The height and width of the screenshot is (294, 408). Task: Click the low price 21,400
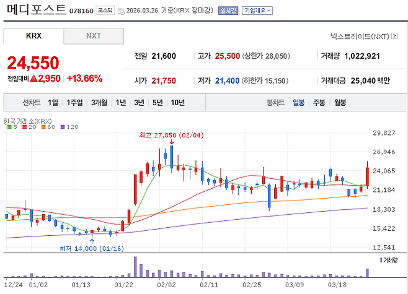(227, 80)
